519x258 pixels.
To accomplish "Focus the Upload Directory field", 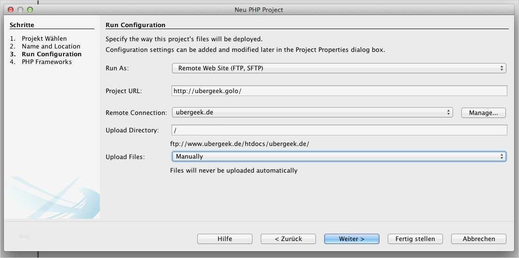I will click(x=339, y=130).
